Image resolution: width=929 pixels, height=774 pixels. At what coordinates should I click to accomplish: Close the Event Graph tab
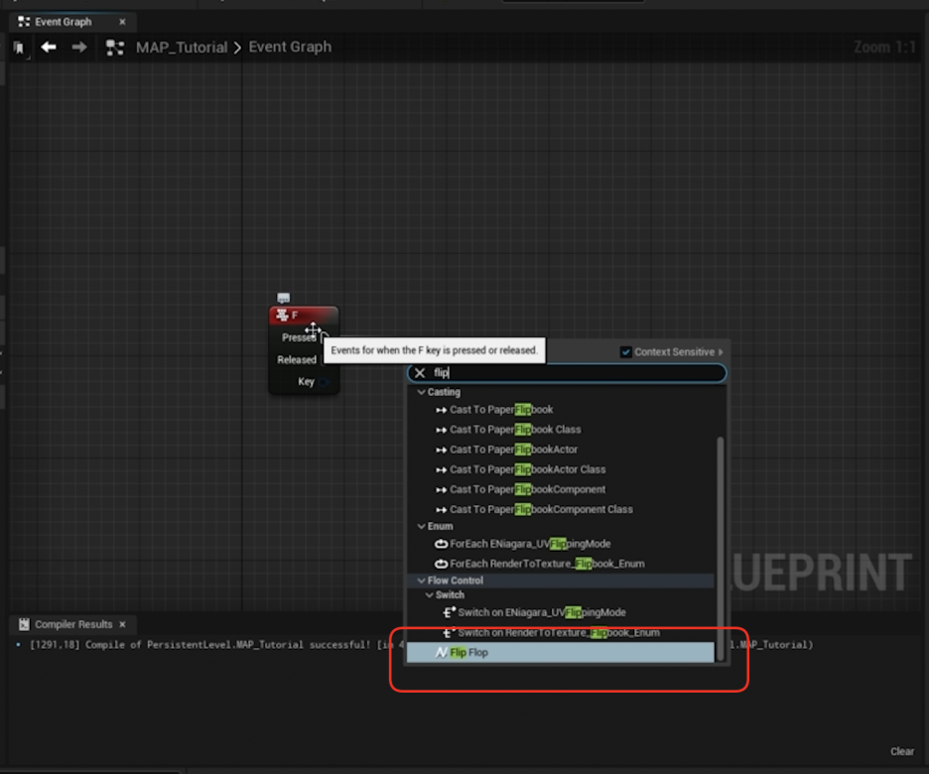point(123,22)
